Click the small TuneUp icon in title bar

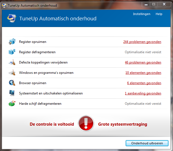coord(4,6)
